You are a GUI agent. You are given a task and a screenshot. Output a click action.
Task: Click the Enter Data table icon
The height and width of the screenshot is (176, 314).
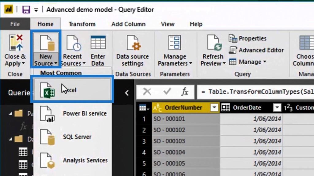click(98, 43)
